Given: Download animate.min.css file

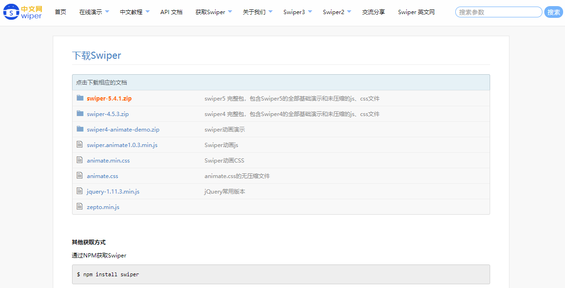Looking at the screenshot, I should [x=108, y=161].
